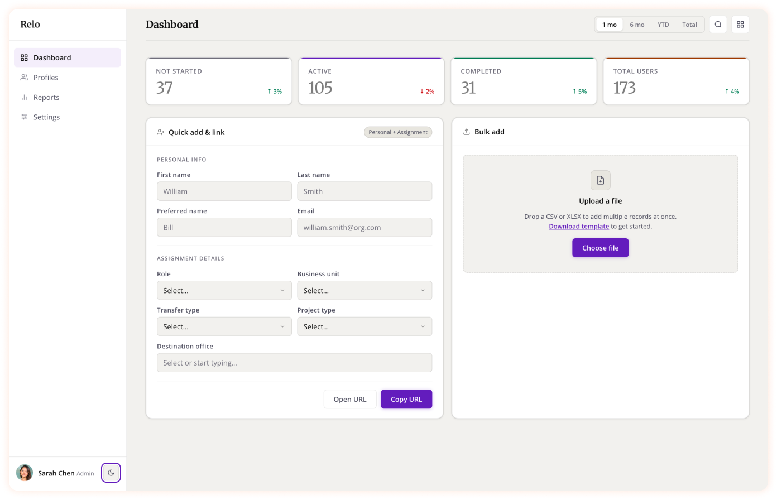Open the Transfer type dropdown

pyautogui.click(x=224, y=326)
